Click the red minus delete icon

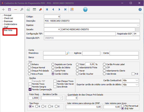click(15, 9)
